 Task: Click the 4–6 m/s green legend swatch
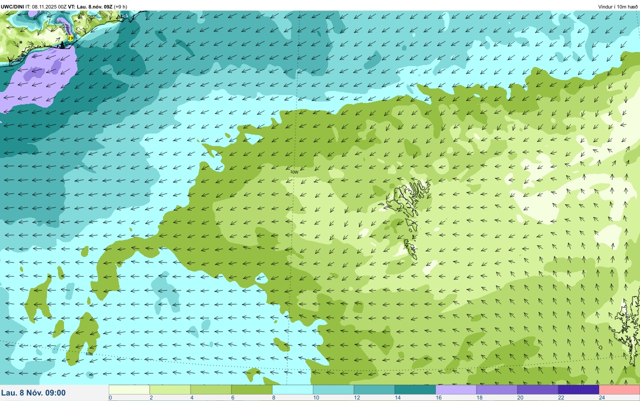(x=211, y=389)
